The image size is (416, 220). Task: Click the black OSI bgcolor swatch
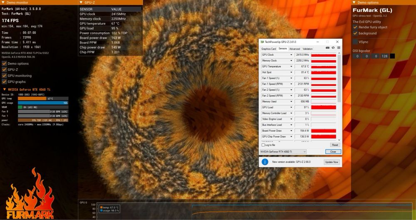click(392, 56)
